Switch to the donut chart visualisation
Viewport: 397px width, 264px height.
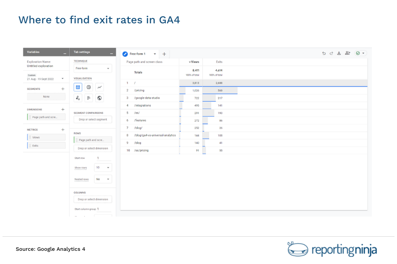[x=90, y=87]
